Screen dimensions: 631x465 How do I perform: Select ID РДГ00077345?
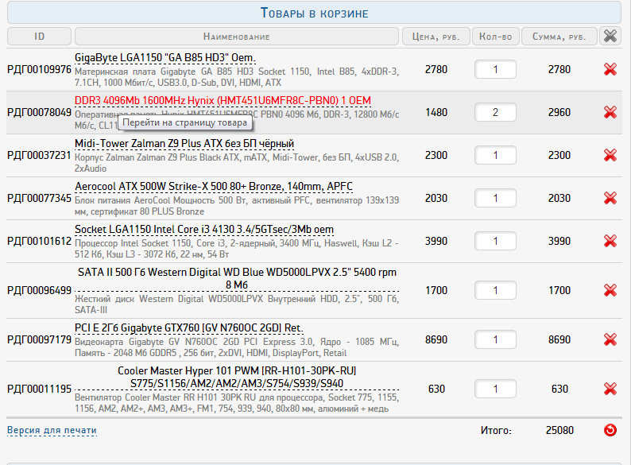click(39, 198)
